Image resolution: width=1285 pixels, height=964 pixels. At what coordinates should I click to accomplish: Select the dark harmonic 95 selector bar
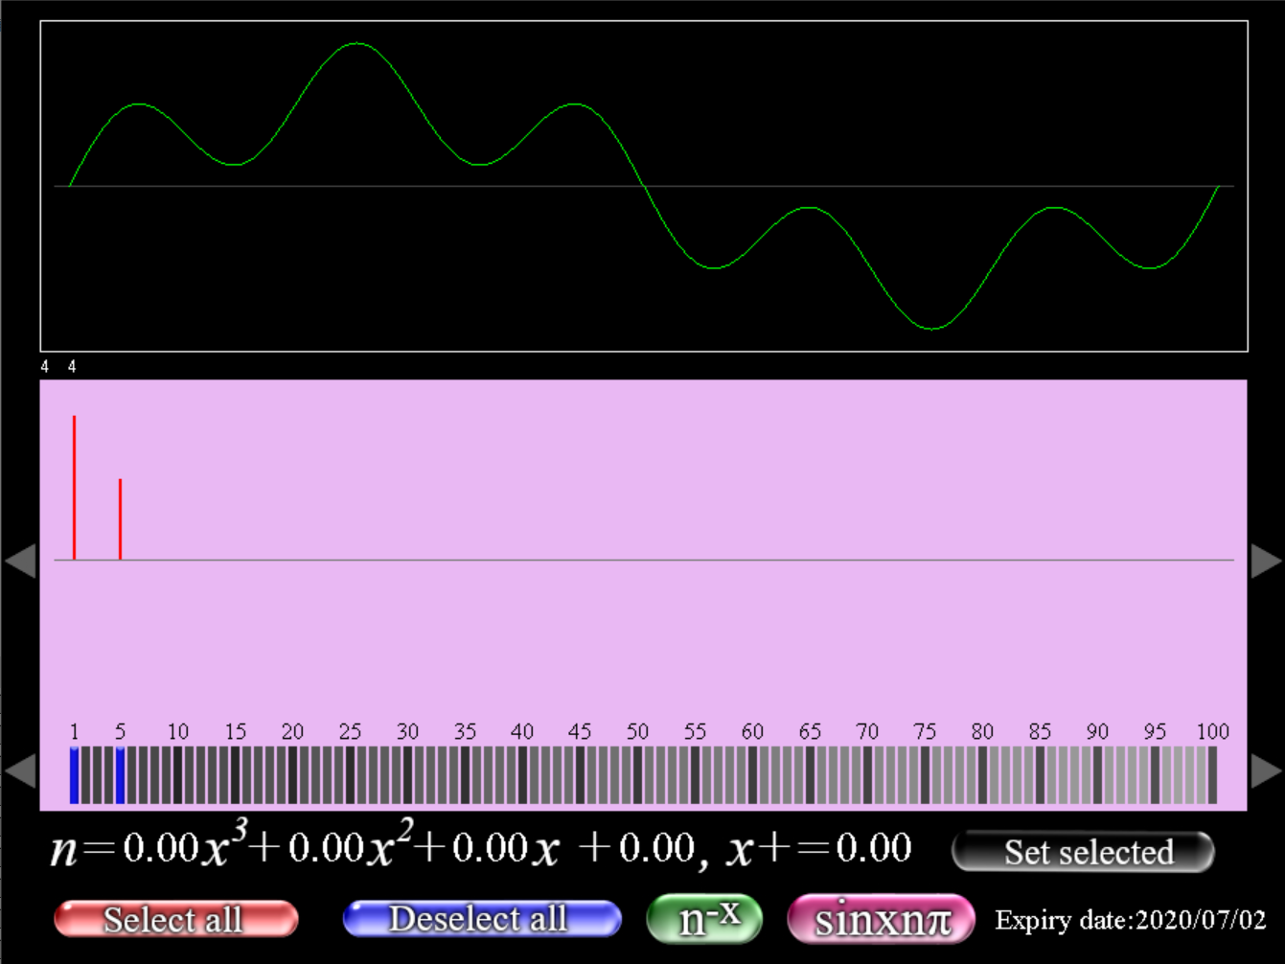click(1155, 775)
